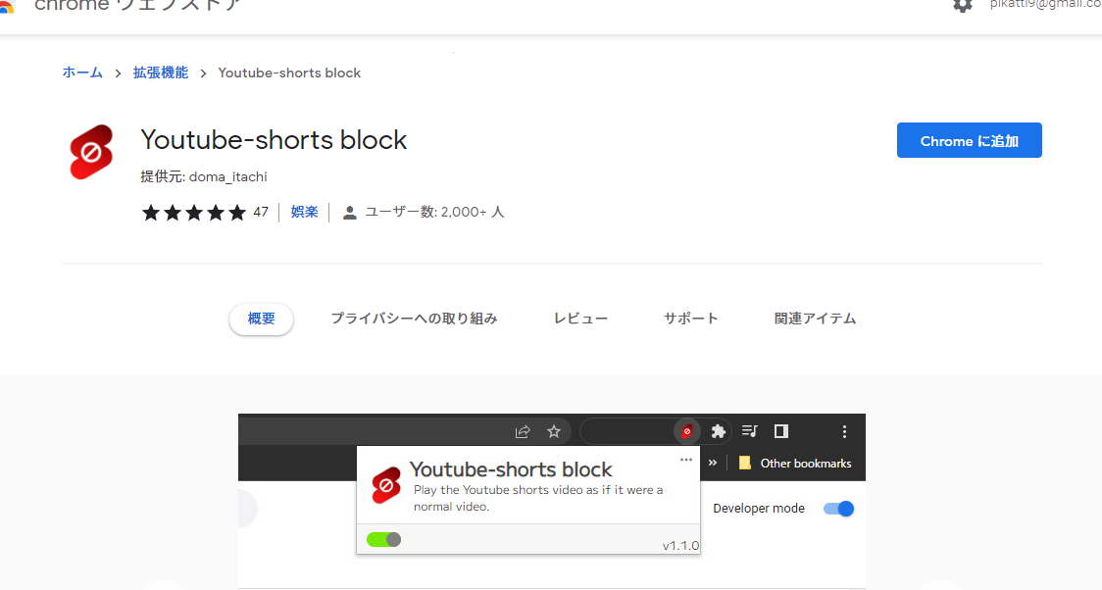Click the users person icon
Image resolution: width=1102 pixels, height=590 pixels.
pos(349,212)
